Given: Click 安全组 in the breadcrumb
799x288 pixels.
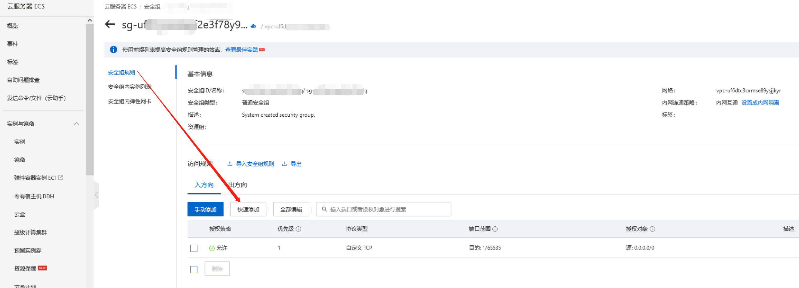Looking at the screenshot, I should [152, 7].
